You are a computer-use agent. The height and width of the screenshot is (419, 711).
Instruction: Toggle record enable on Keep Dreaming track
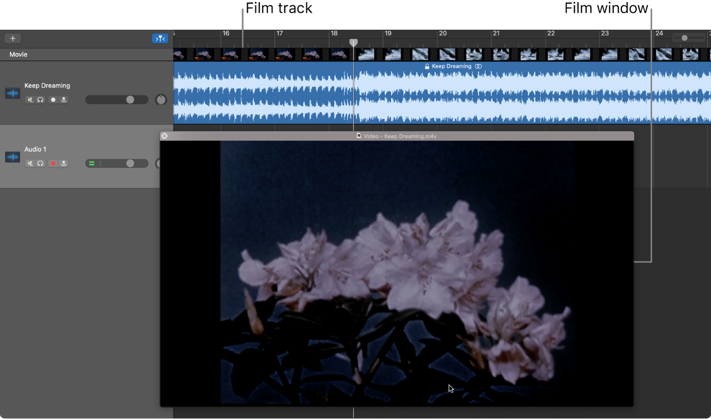click(53, 99)
